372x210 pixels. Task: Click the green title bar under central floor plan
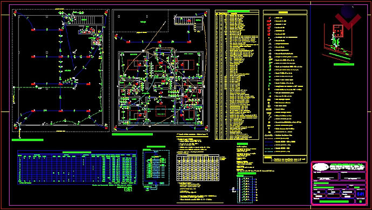click(x=132, y=134)
